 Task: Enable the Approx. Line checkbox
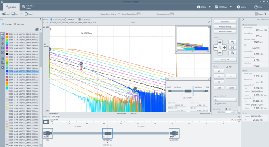pos(215,104)
